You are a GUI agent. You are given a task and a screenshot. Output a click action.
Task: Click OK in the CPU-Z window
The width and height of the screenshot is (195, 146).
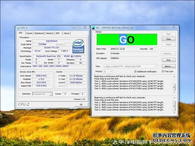pyautogui.click(x=81, y=104)
